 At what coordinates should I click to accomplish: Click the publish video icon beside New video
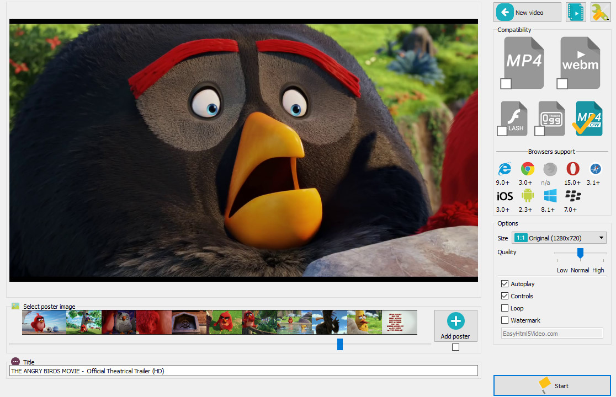pos(576,12)
